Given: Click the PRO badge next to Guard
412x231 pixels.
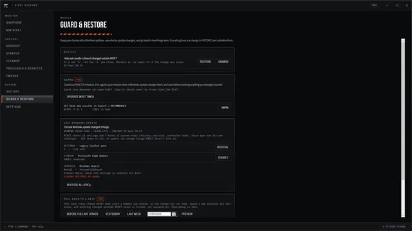Looking at the screenshot, I should tap(79, 80).
